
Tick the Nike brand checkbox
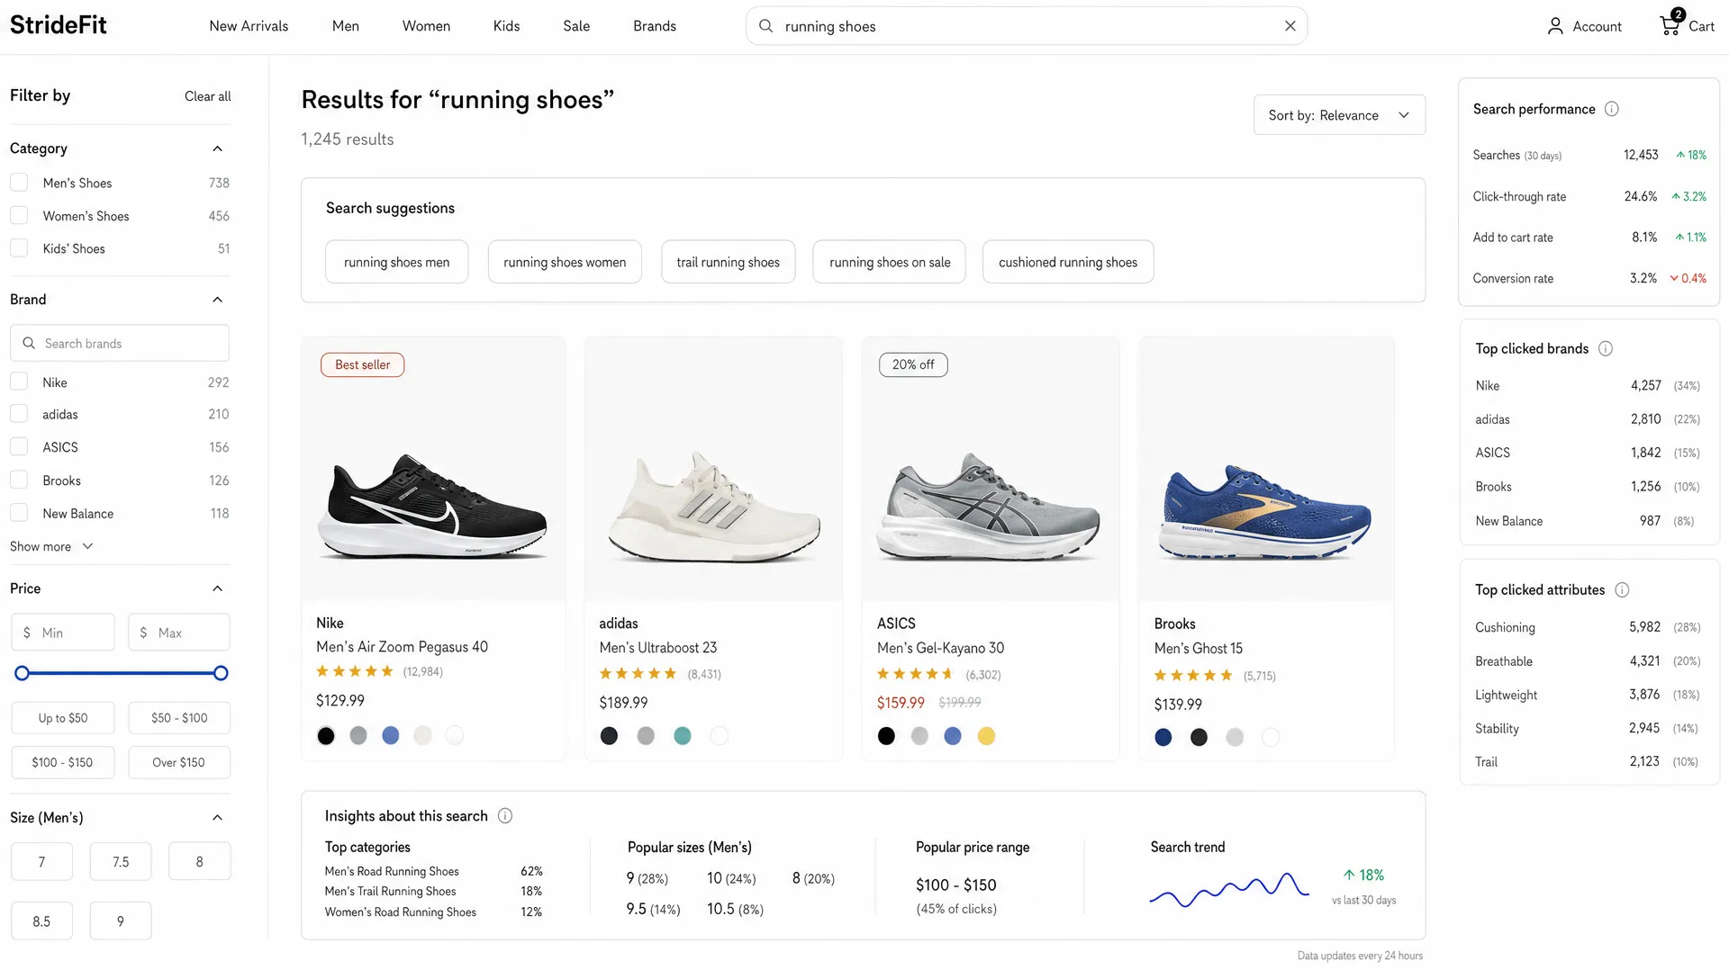click(x=19, y=382)
